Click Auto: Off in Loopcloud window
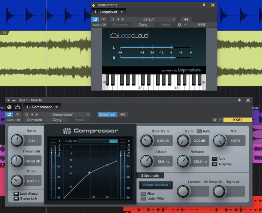 click(x=99, y=25)
